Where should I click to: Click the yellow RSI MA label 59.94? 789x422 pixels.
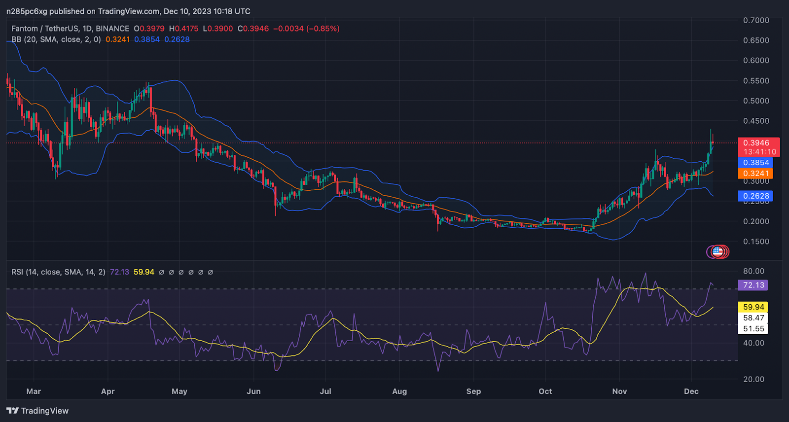pos(753,307)
